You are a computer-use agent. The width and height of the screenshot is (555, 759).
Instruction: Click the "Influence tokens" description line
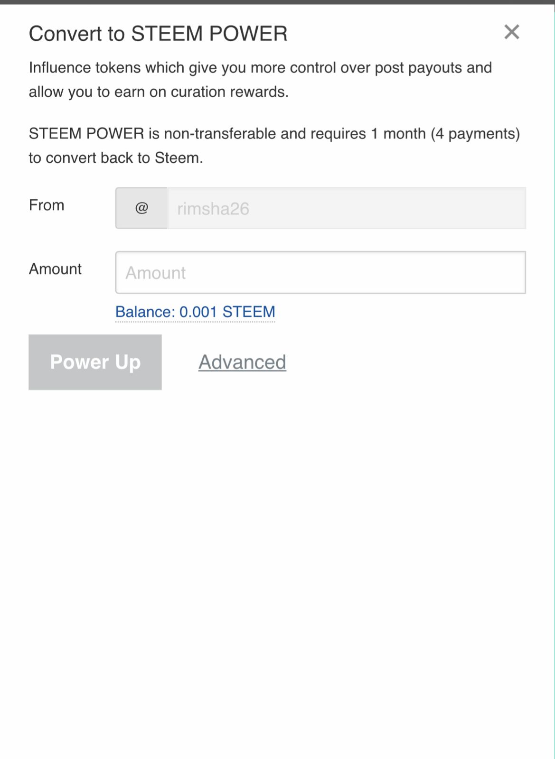pos(260,68)
